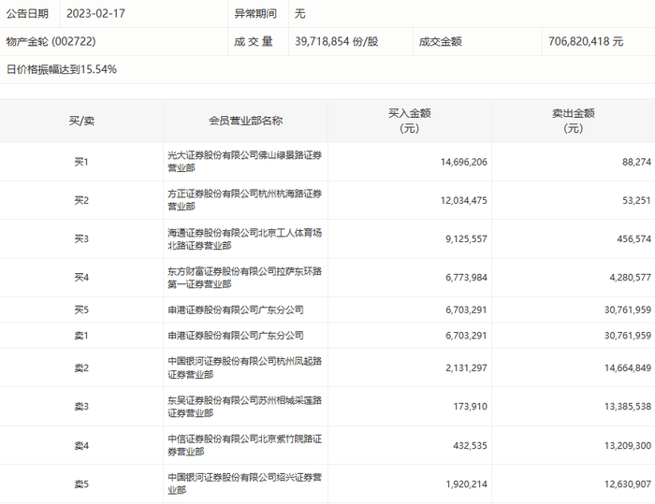The width and height of the screenshot is (655, 504).
Task: Select the 卖2 row label
Action: coord(81,367)
